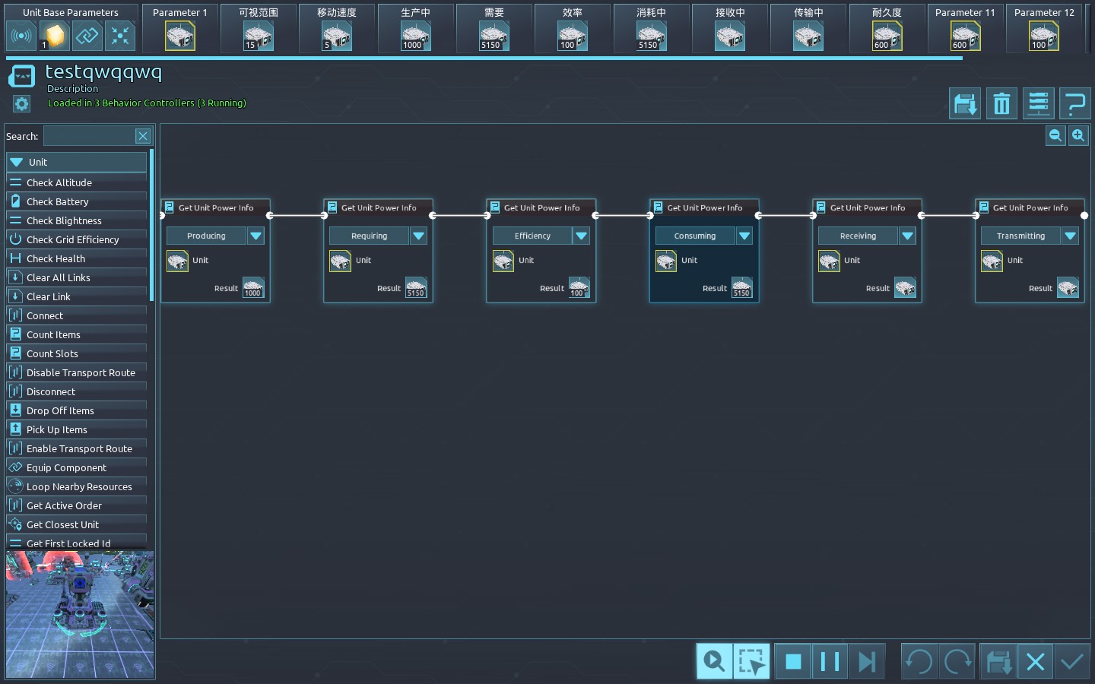The width and height of the screenshot is (1095, 684).
Task: Toggle the magnifier inspect mode button
Action: pos(714,661)
